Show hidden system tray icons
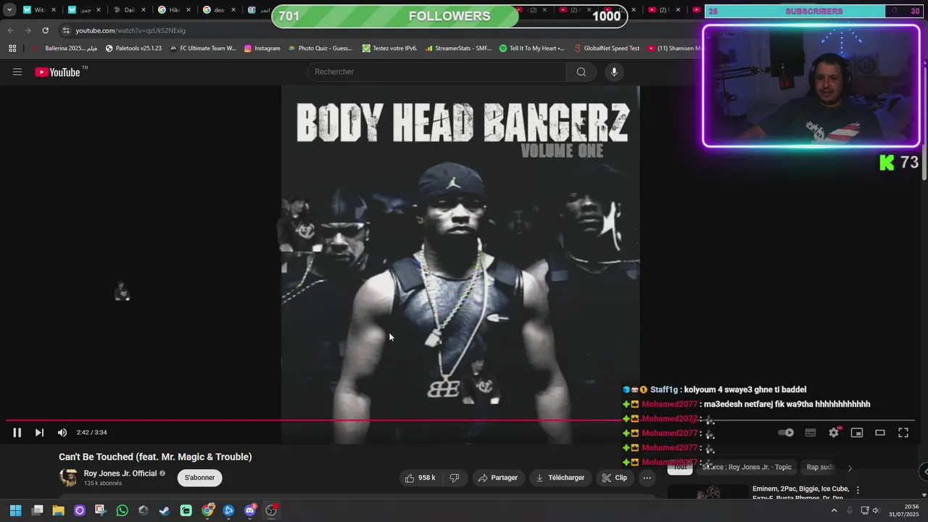928x522 pixels. (834, 510)
